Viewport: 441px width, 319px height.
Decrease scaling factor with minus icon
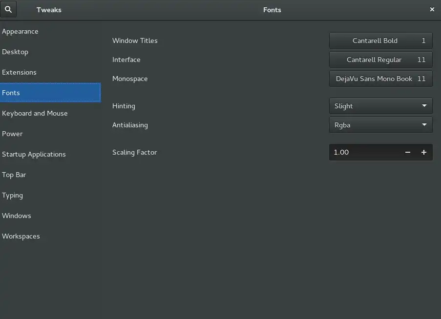pyautogui.click(x=407, y=152)
